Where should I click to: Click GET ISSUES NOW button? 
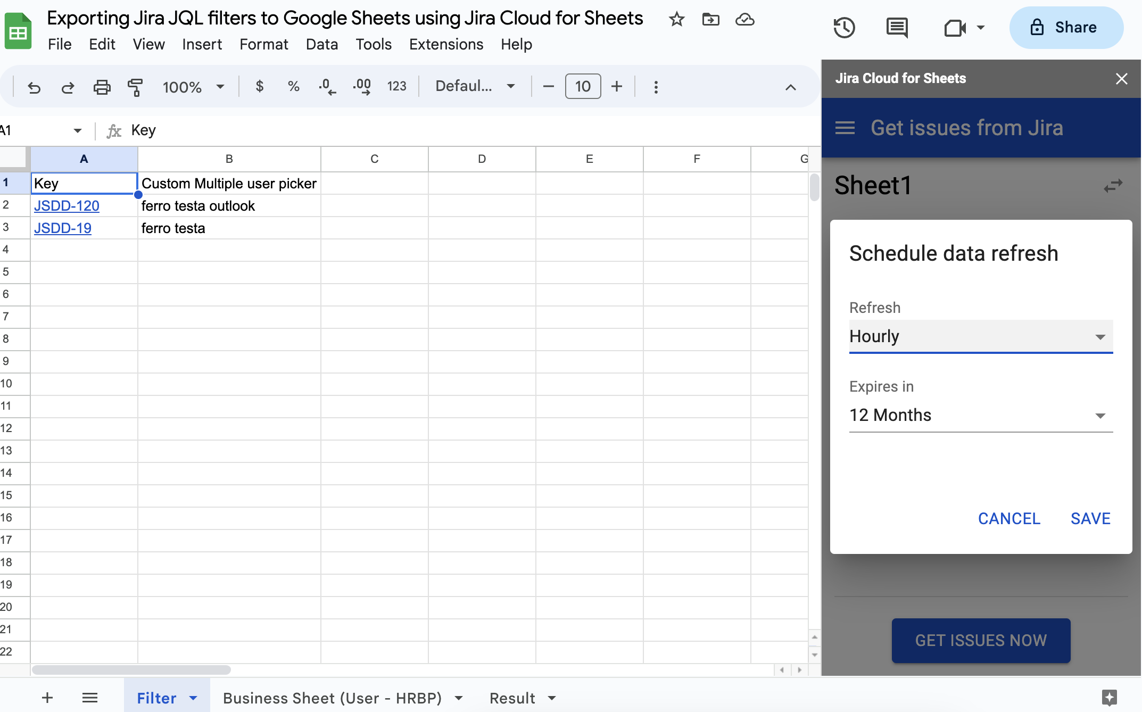[x=981, y=640]
